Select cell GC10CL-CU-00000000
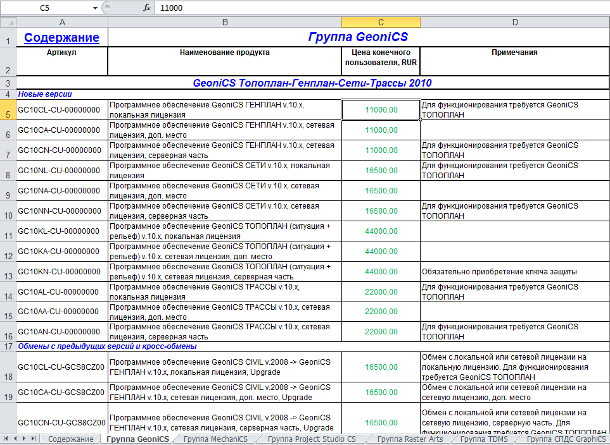The width and height of the screenshot is (610, 445). 62,109
